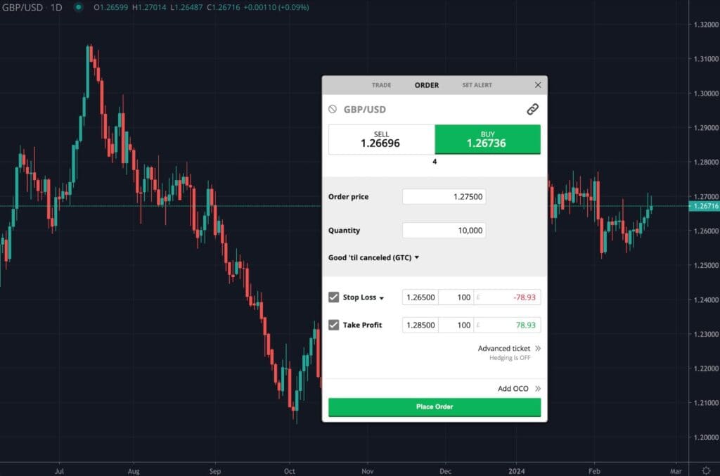Open Advanced ticket via the double-chevron icon
720x476 pixels.
536,348
